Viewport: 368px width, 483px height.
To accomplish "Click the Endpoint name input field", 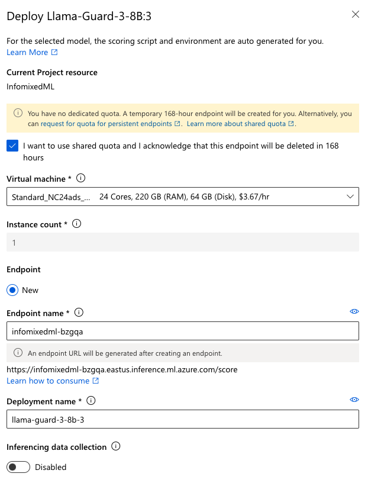I will (x=183, y=331).
